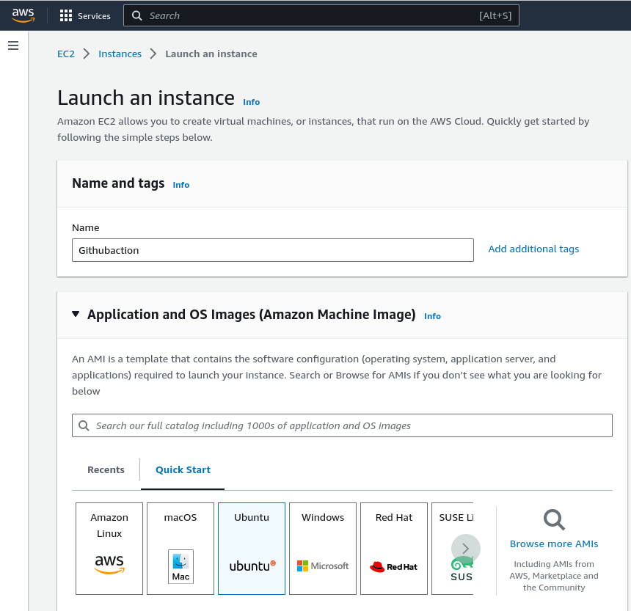Viewport: 631px width, 611px height.
Task: Select the Windows Microsoft AMI tile
Action: click(323, 548)
